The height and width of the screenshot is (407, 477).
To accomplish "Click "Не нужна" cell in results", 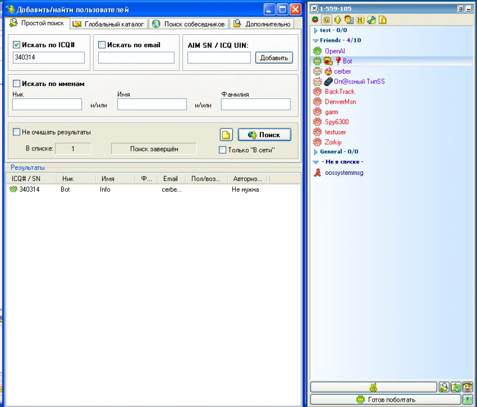I will click(x=245, y=190).
